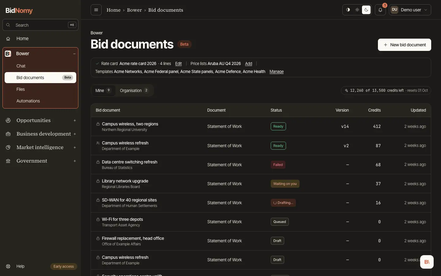The width and height of the screenshot is (441, 276).
Task: Open Automations under Bower
Action: coord(40,101)
